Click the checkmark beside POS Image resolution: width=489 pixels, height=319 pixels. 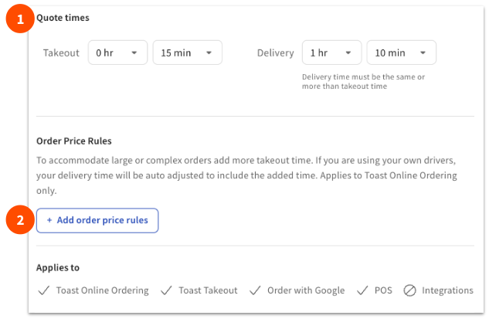point(362,290)
